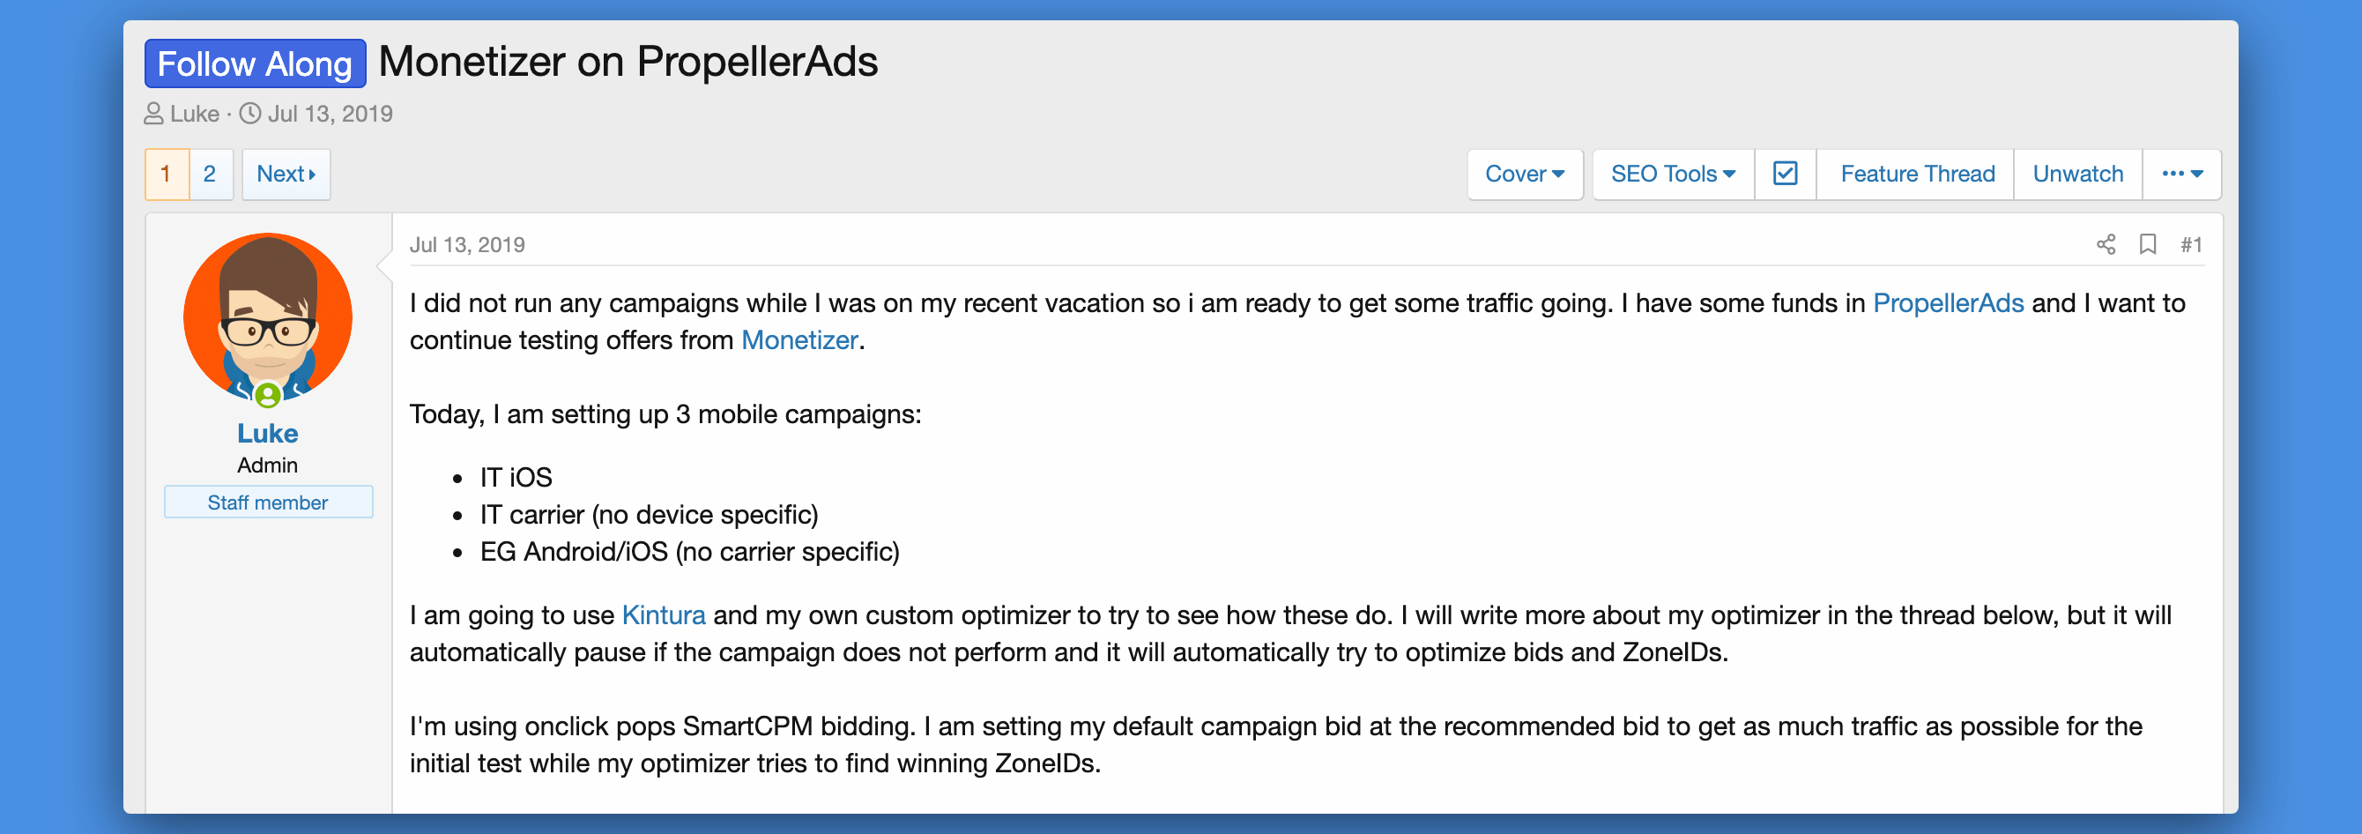Click the Feature Thread button
This screenshot has height=834, width=2362.
point(1916,174)
